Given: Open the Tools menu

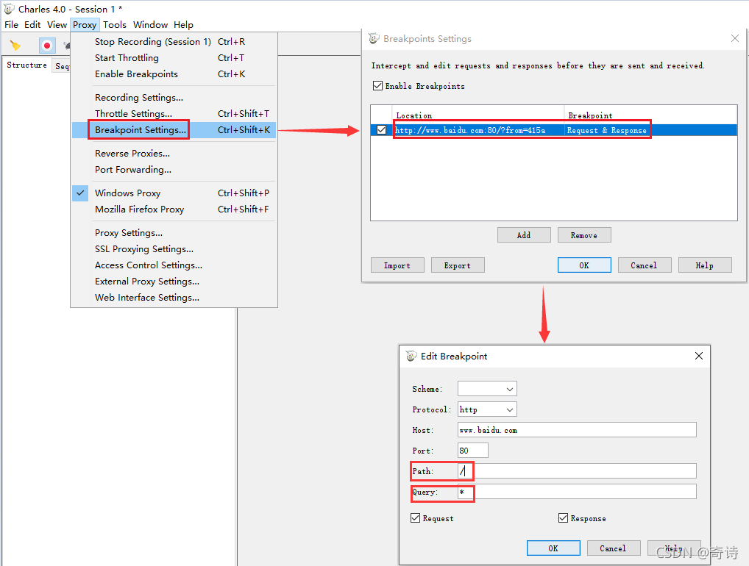Looking at the screenshot, I should 115,25.
